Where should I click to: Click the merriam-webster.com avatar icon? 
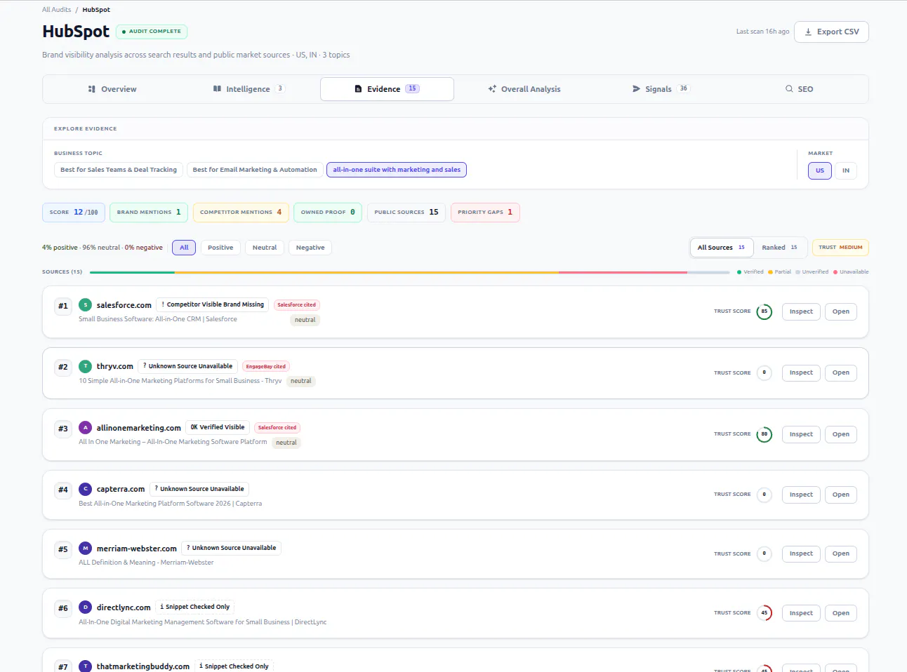click(x=85, y=549)
